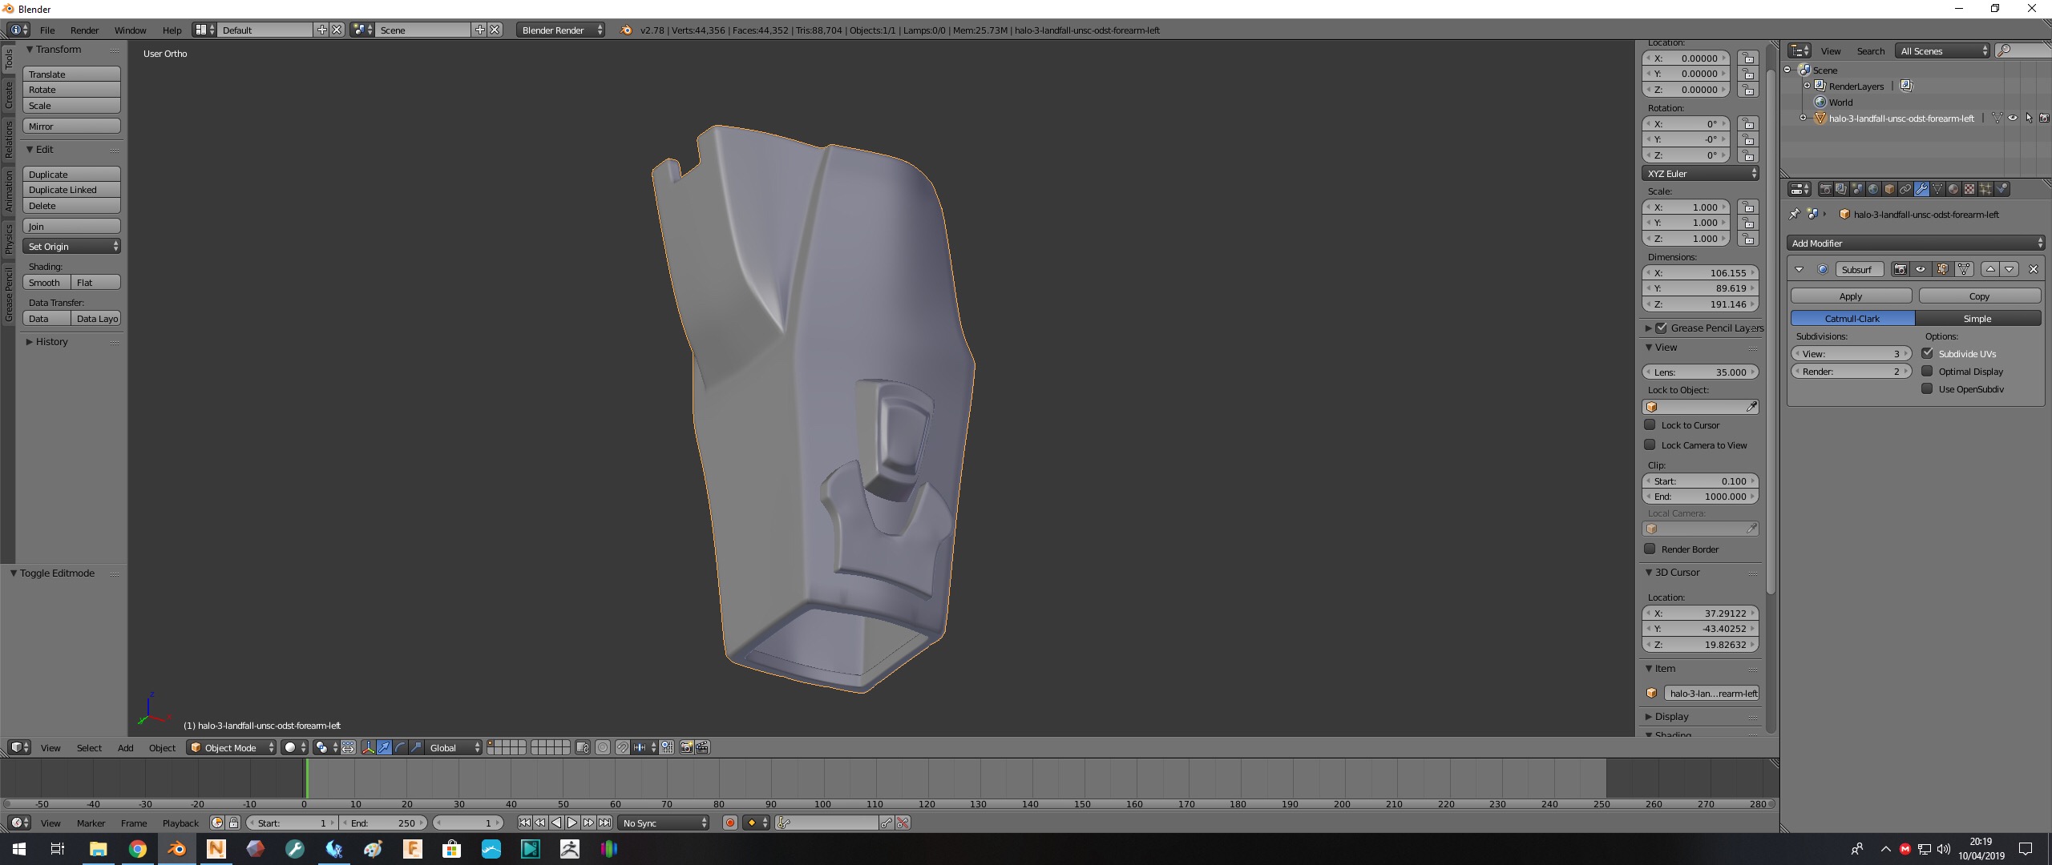Enable Optimal Display checkbox
Screen dimensions: 2052x865
(1927, 371)
